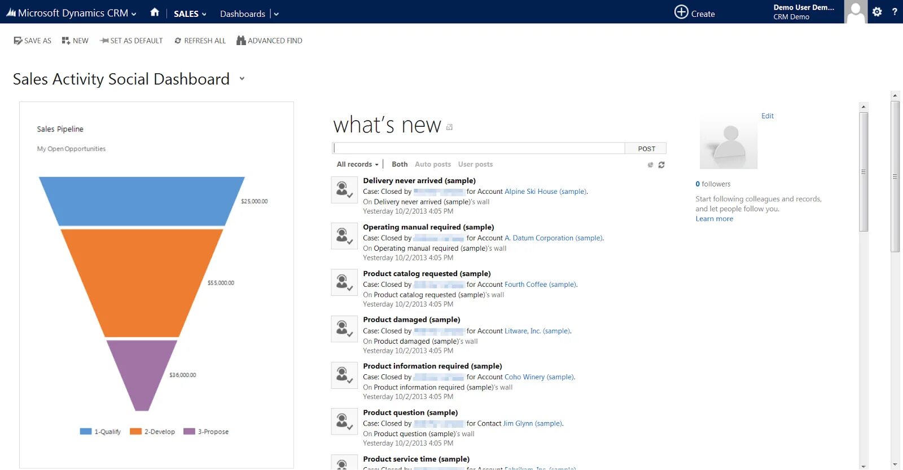Screen dimensions: 903x470
Task: Click the page scrollbar down arrow
Action: [895, 465]
